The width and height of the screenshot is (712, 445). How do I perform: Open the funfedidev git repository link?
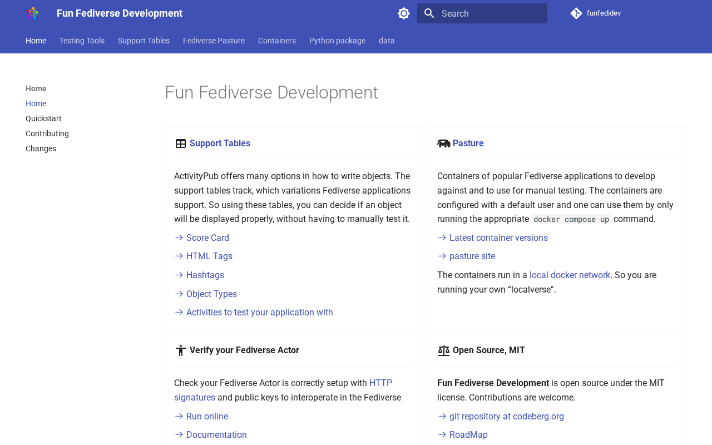pos(596,13)
